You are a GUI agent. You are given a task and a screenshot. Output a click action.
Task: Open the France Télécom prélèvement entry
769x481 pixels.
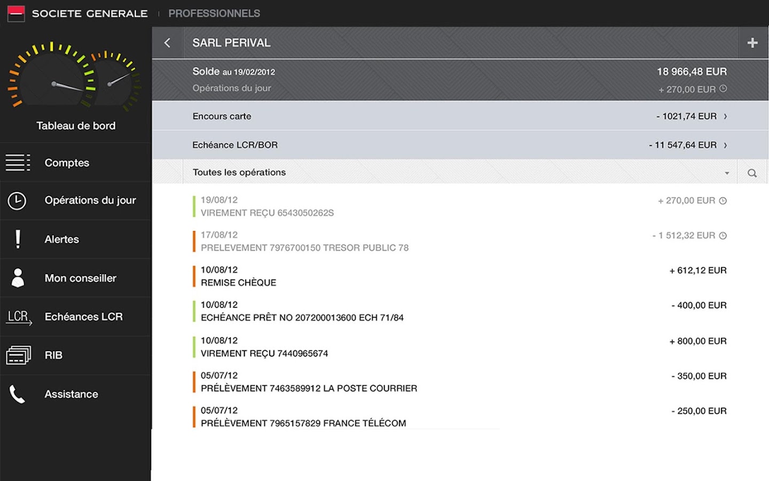[303, 423]
